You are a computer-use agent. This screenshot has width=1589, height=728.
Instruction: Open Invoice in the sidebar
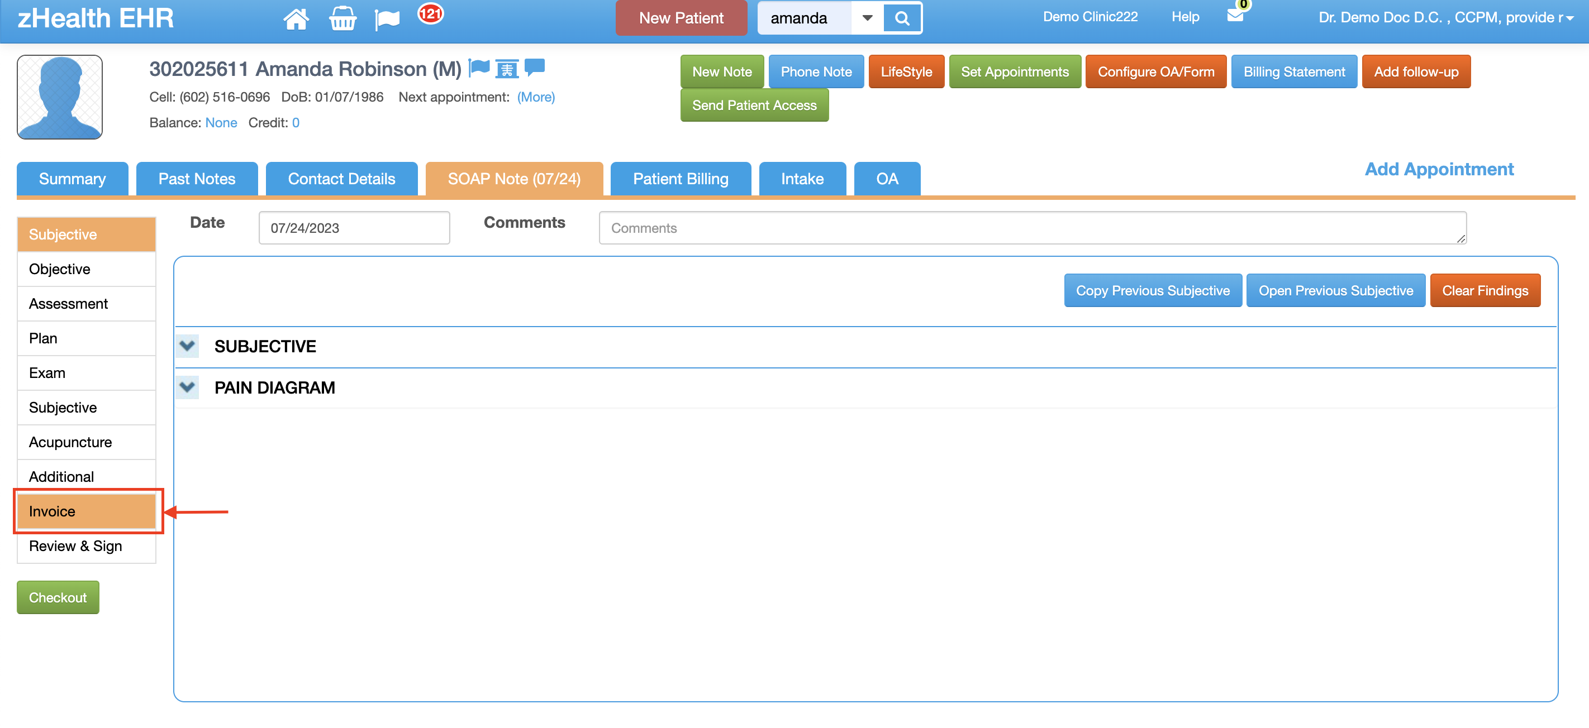point(87,511)
